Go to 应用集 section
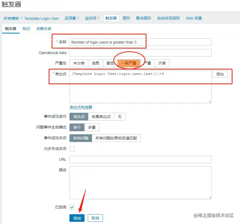 [72, 18]
